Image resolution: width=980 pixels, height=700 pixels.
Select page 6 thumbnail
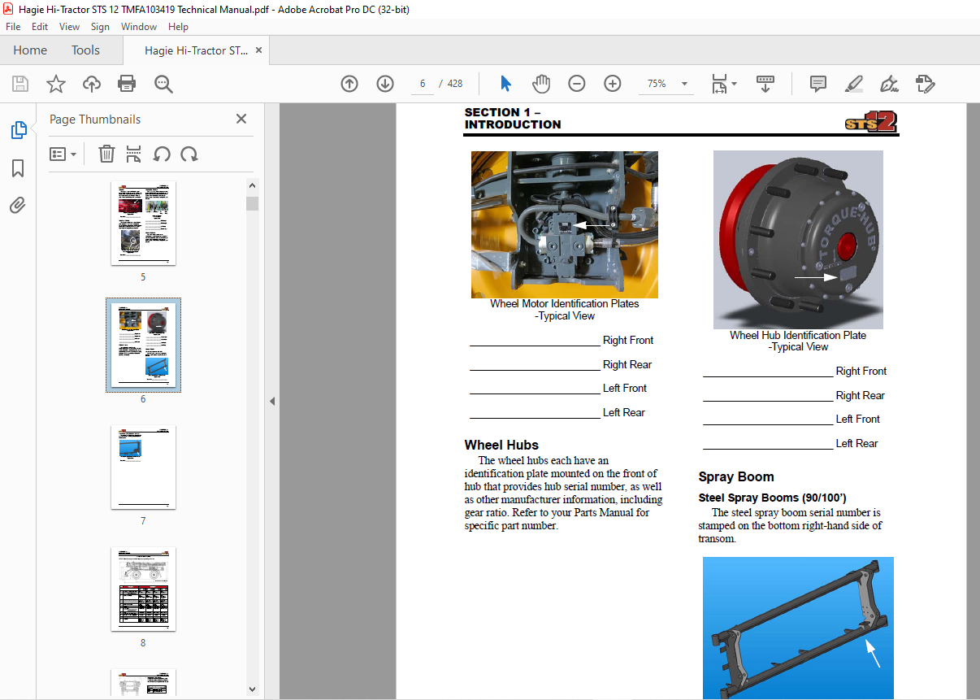point(143,345)
